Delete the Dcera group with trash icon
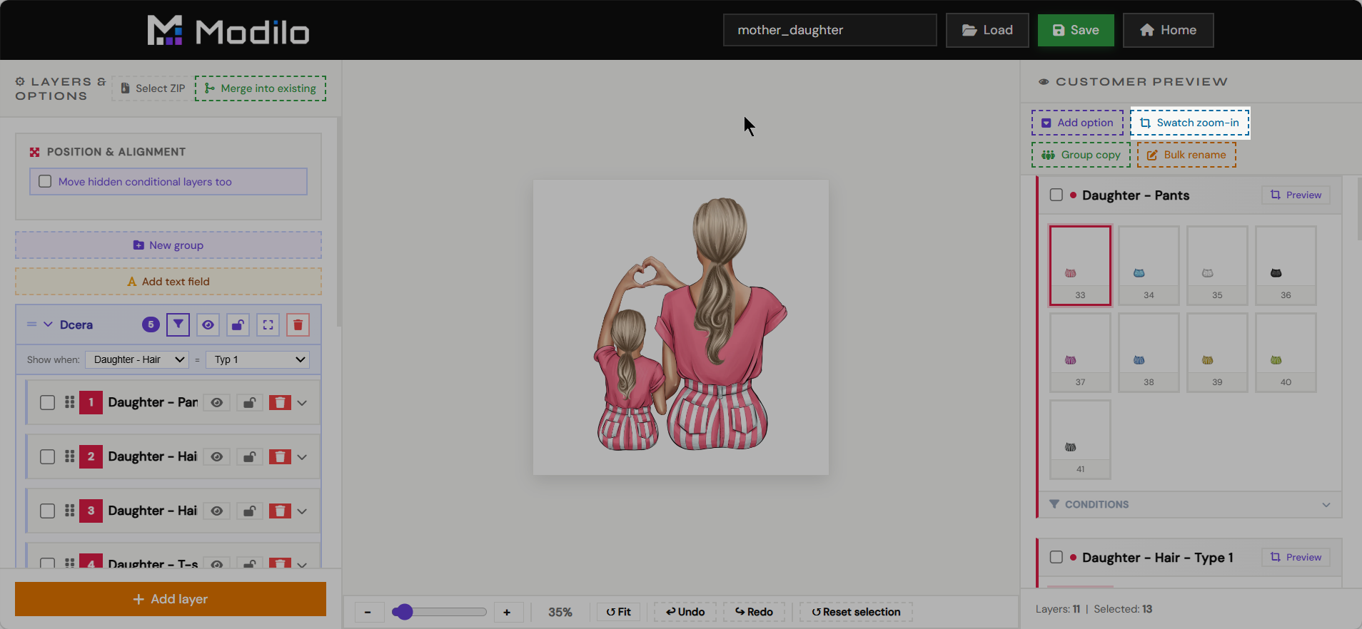The image size is (1362, 629). 298,324
